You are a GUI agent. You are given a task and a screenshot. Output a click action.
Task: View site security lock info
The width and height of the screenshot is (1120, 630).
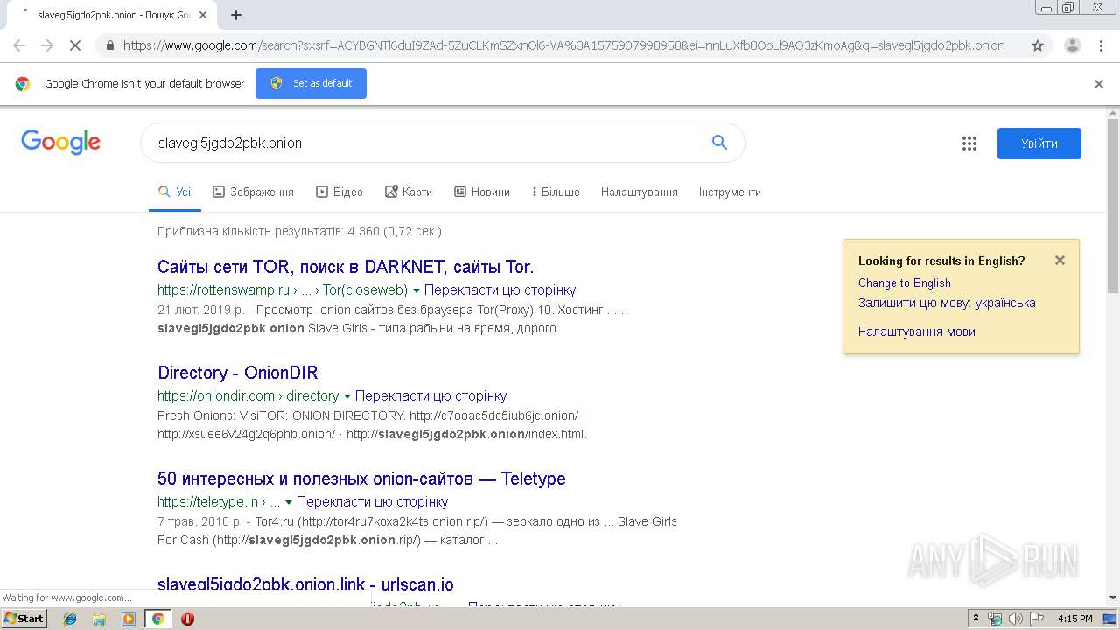(x=110, y=45)
